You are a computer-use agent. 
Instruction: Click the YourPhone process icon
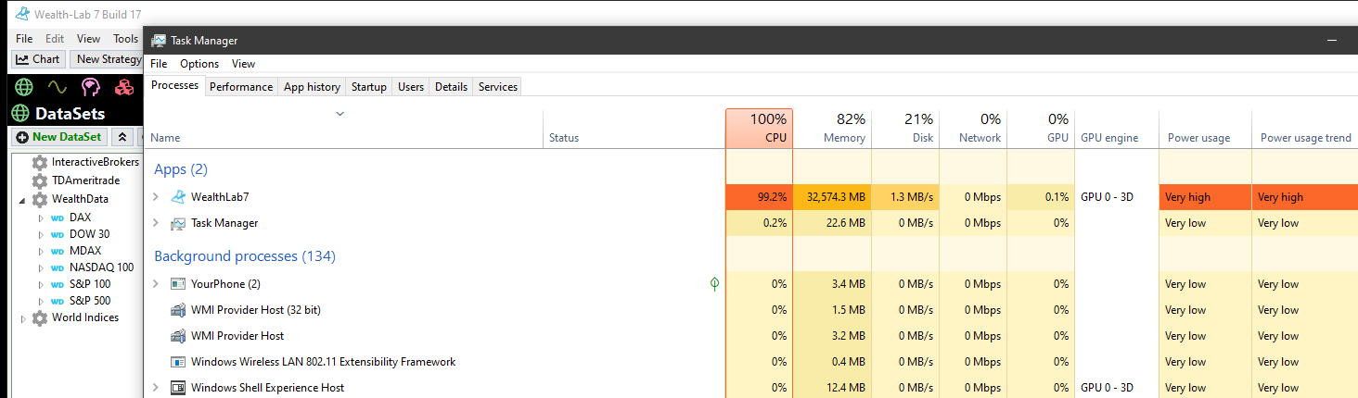178,284
